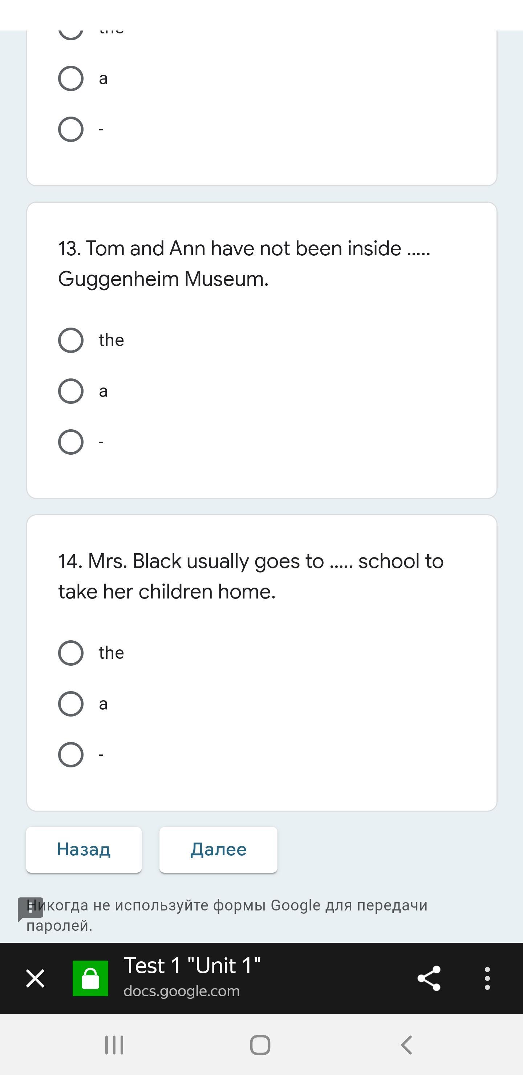Tap the docs.google.com URL text
The image size is (523, 1075).
182,991
